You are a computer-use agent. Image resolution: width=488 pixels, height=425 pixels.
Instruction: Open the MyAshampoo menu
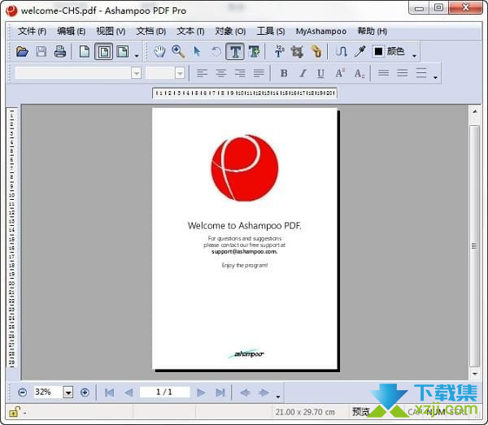point(321,32)
